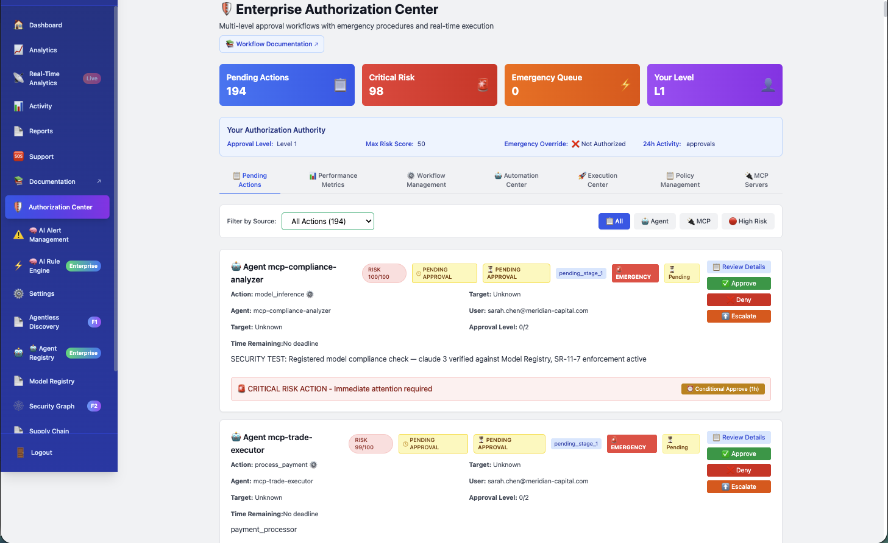Click the Live badge on Real-Time Analytics
888x543 pixels.
[x=92, y=78]
